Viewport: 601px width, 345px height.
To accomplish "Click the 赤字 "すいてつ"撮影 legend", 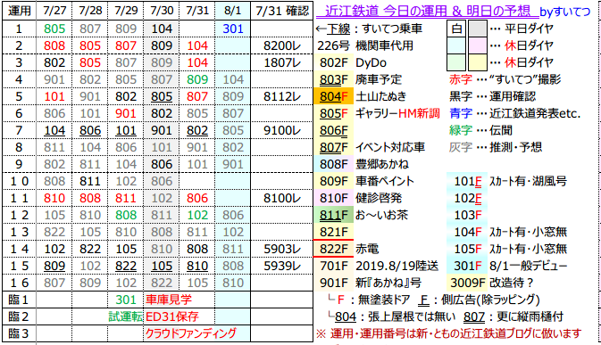I will (505, 79).
